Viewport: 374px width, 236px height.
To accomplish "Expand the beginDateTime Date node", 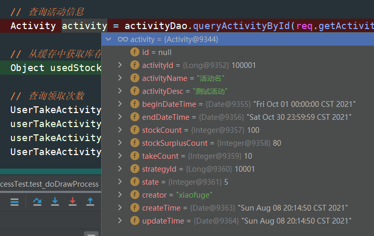I will [120, 104].
